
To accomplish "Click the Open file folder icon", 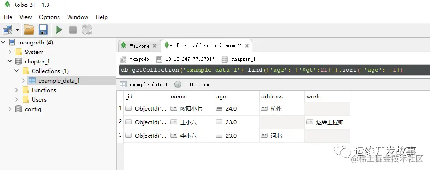I will (29, 29).
